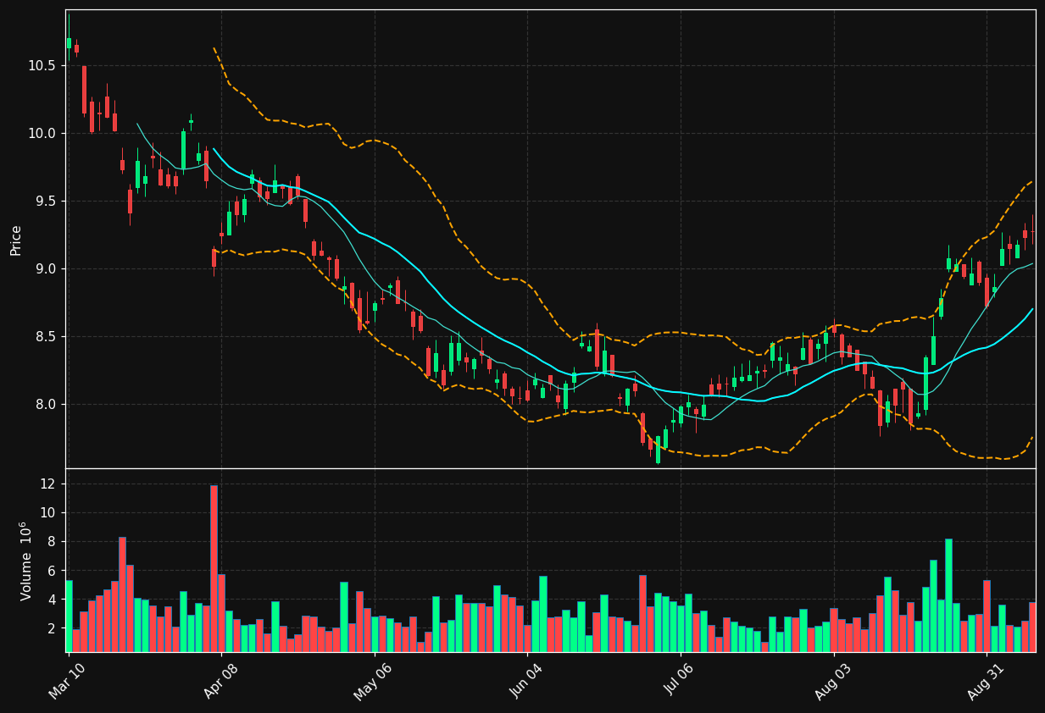The width and height of the screenshot is (1045, 713).
Task: Click the 2 volume axis tick label
Action: [51, 628]
